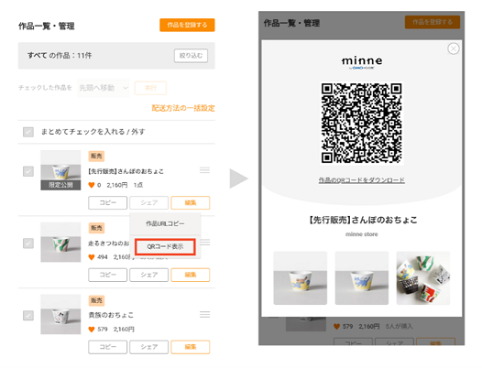This screenshot has height=368, width=482.
Task: Select 作品URLコピー from share menu
Action: 165,223
